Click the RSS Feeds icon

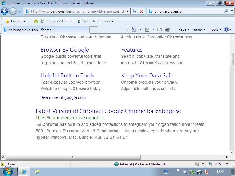[x=147, y=30]
